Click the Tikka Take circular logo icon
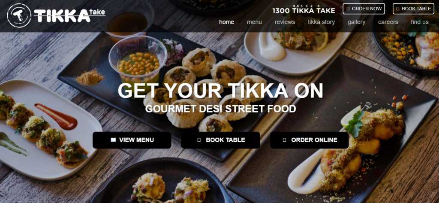Image resolution: width=439 pixels, height=203 pixels. pyautogui.click(x=19, y=15)
